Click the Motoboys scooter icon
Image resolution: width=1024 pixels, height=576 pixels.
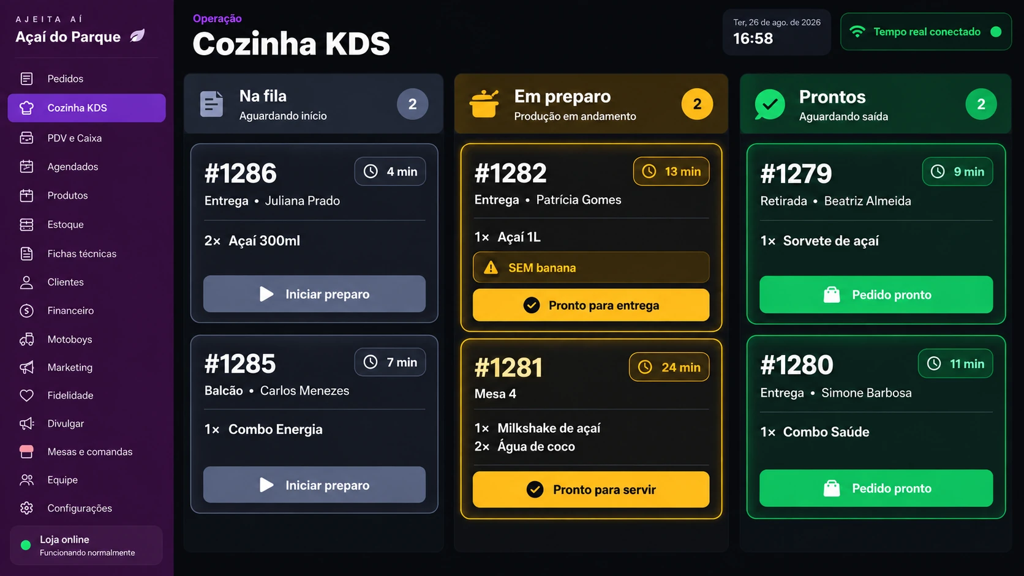click(26, 339)
